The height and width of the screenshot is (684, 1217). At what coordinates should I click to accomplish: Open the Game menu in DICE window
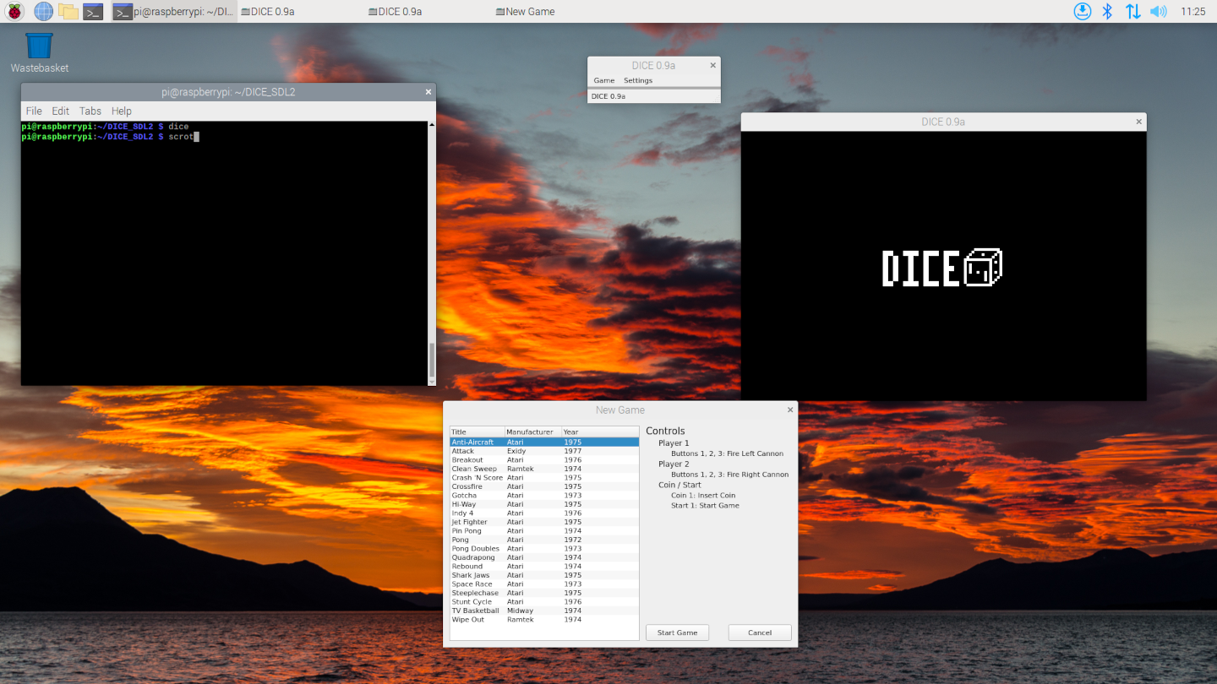[x=604, y=80]
